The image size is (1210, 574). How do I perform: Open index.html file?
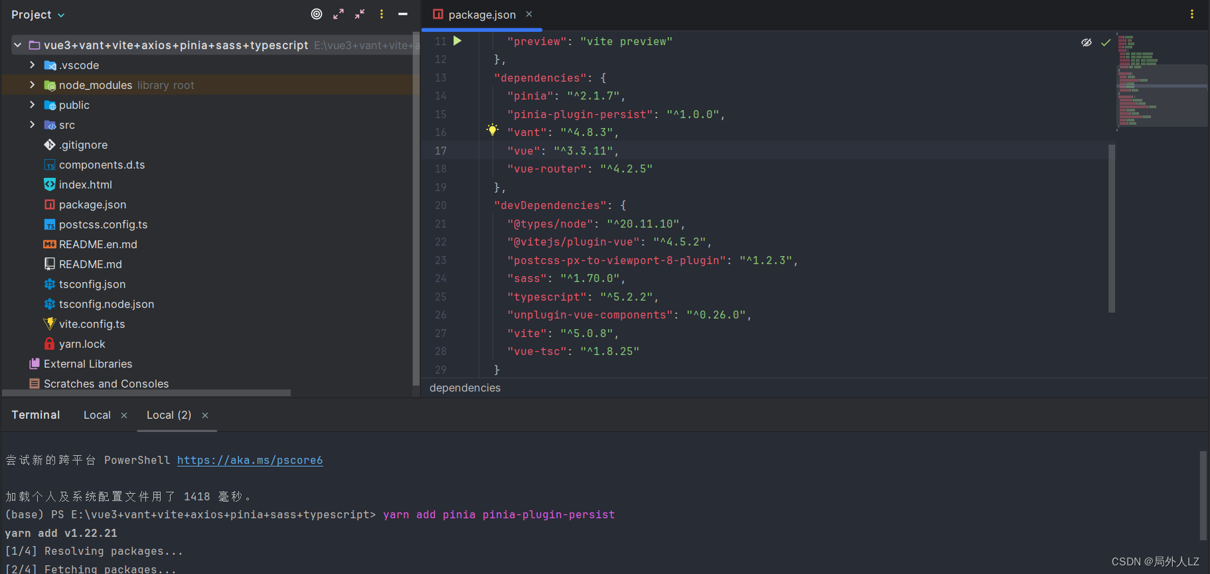85,184
